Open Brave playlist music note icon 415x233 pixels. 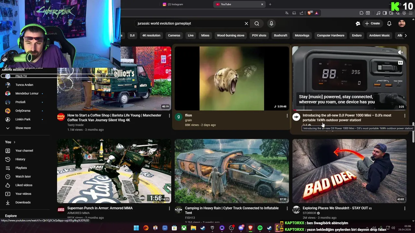tap(378, 13)
